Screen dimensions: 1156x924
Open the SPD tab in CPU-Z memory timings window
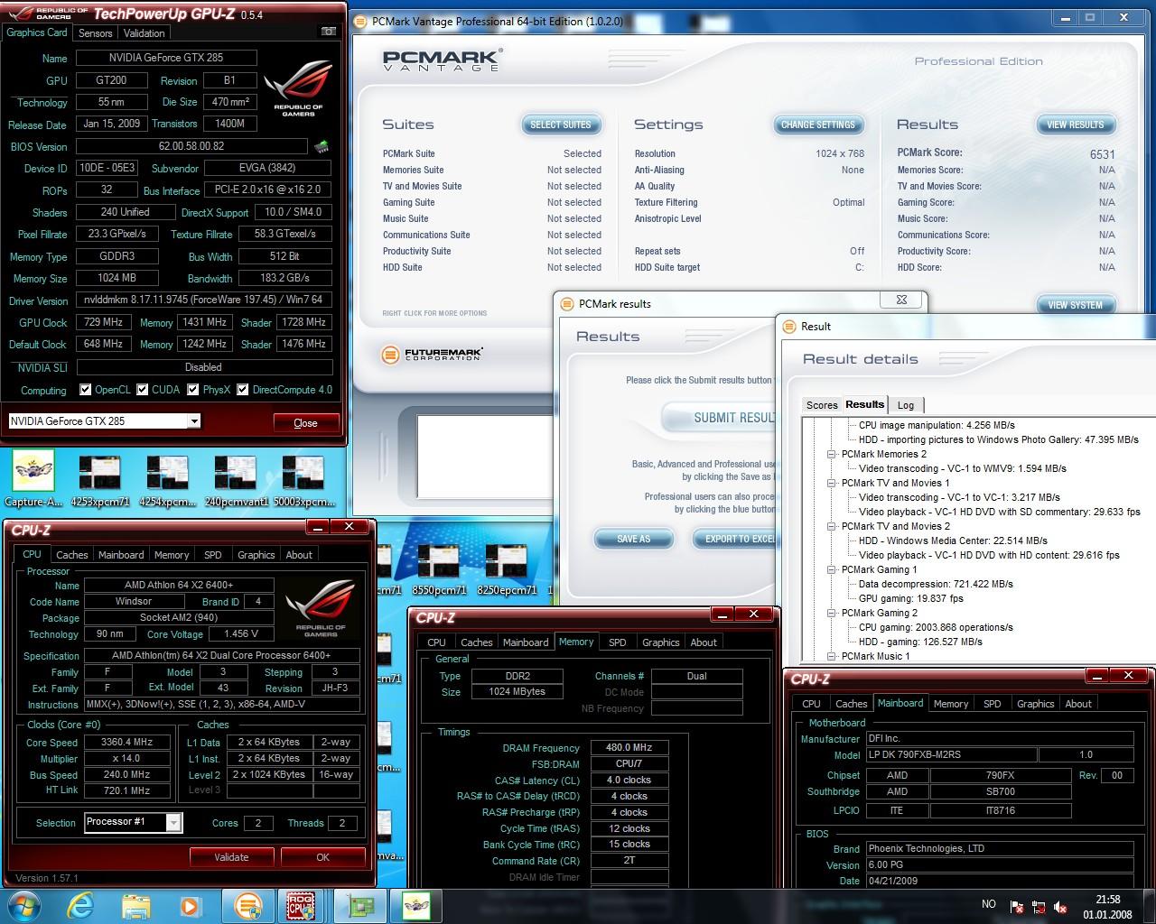point(618,642)
